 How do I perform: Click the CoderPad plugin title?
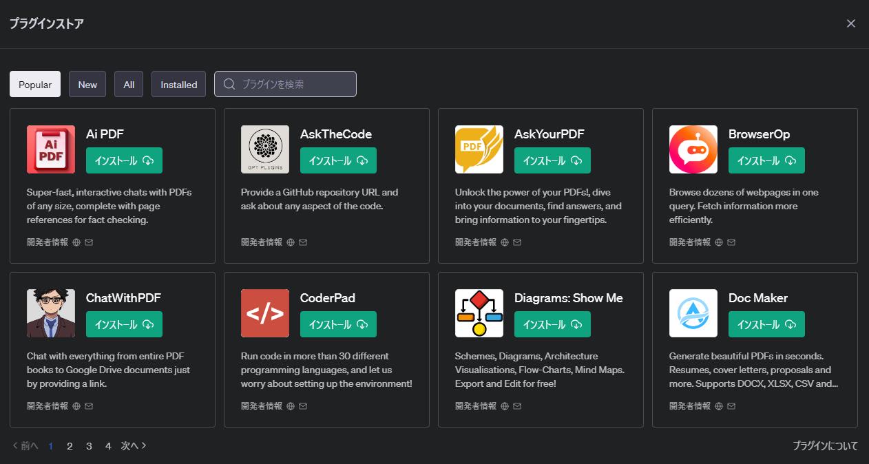(x=328, y=298)
